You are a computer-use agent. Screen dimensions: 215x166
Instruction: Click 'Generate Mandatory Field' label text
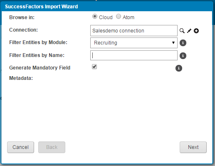[x=40, y=68]
